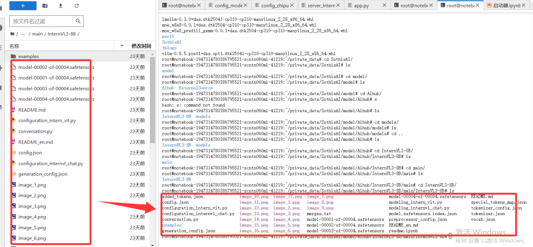Click InternVL3-8B in the breadcrumb path
Image resolution: width=533 pixels, height=247 pixels.
coord(62,34)
